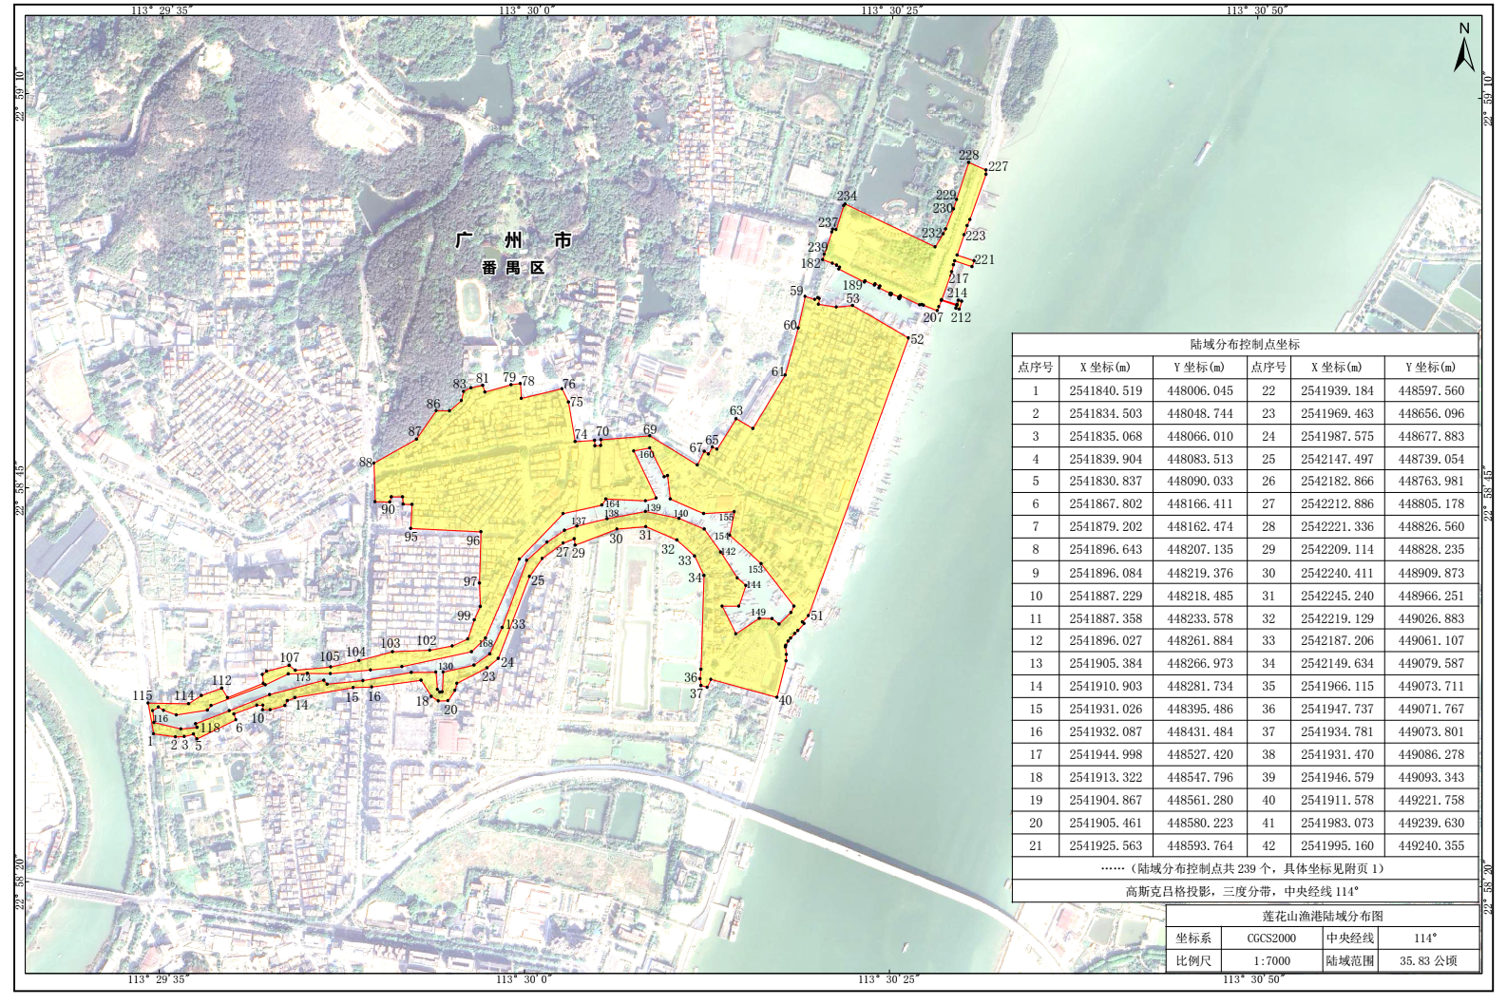Click the CGCS2000 coordinate system cell
1507x1005 pixels.
coord(1270,939)
